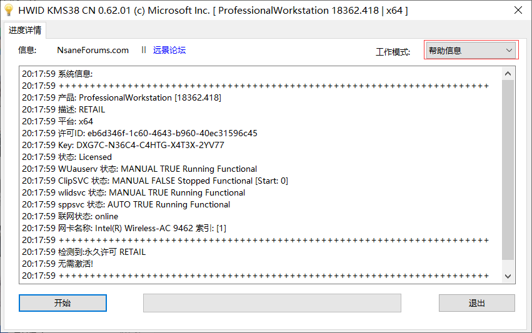Close the HWID KMS38 window
This screenshot has width=532, height=333.
click(x=518, y=10)
